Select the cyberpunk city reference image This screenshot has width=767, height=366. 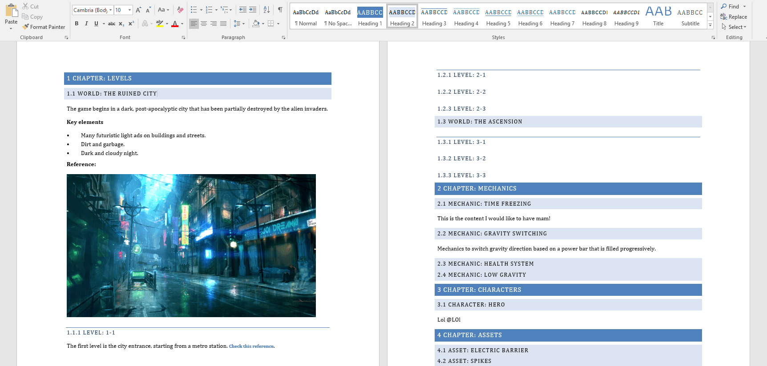(x=191, y=245)
